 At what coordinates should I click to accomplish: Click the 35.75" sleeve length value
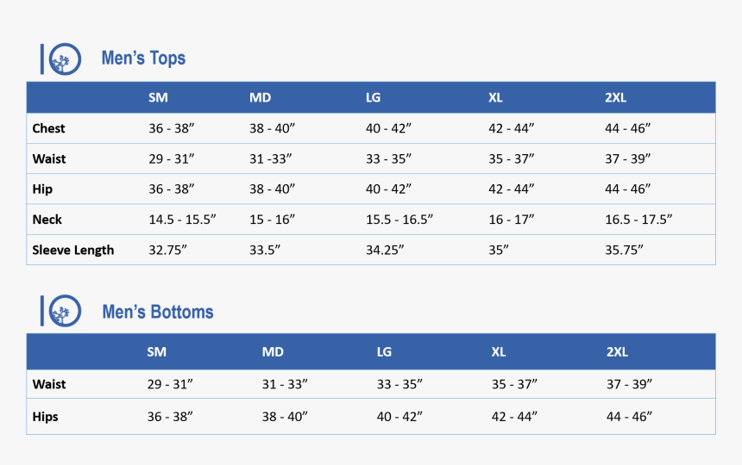[x=624, y=250]
